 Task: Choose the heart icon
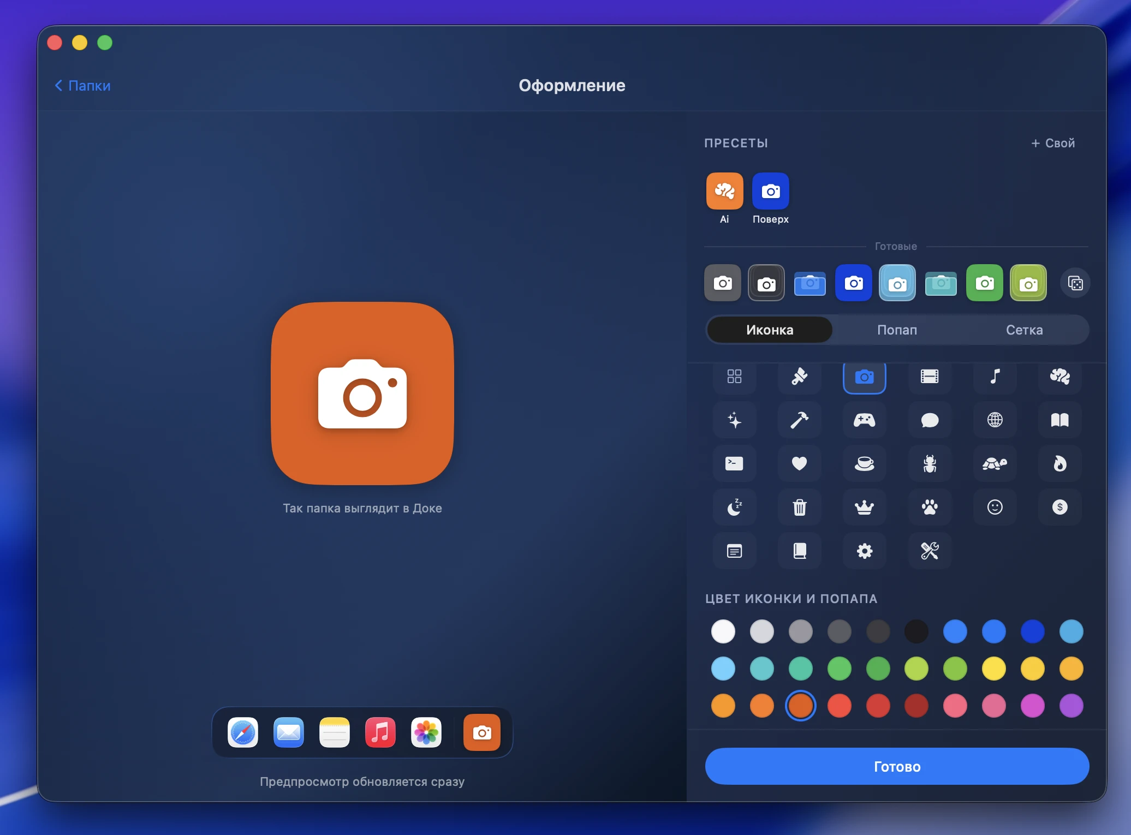799,463
